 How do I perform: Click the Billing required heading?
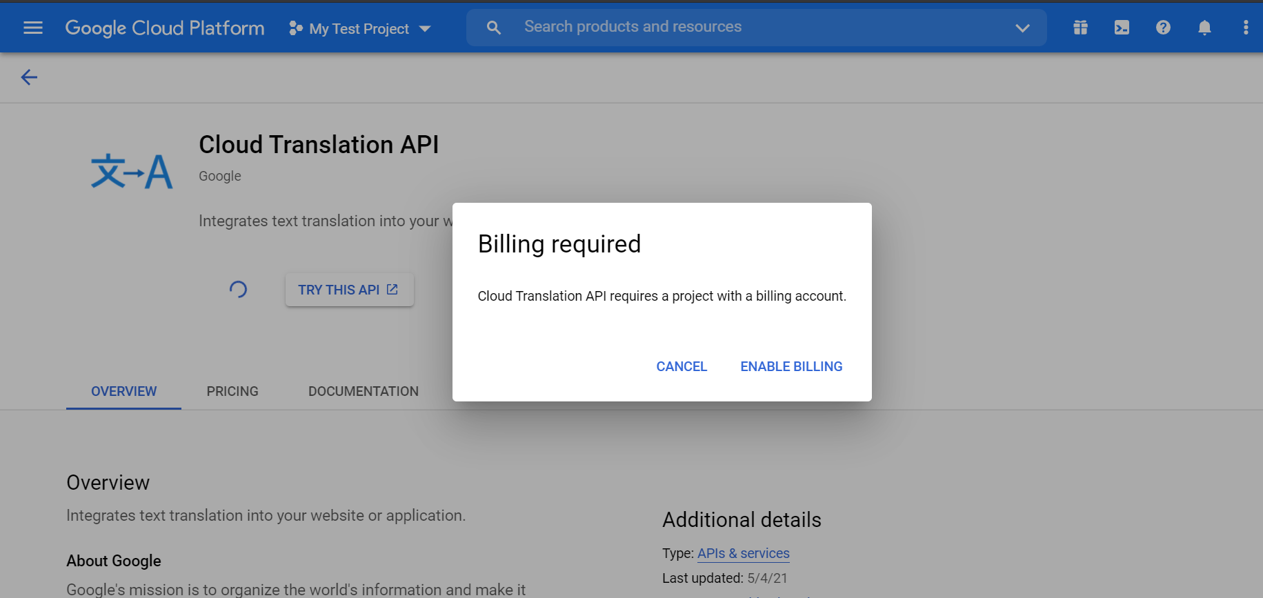click(x=559, y=244)
